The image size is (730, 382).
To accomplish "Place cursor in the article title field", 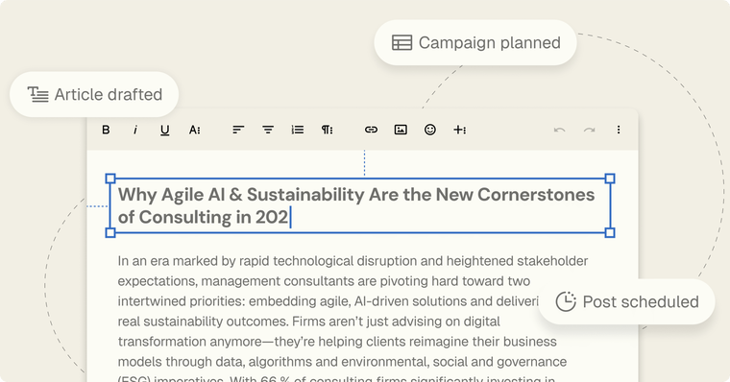I will 360,205.
